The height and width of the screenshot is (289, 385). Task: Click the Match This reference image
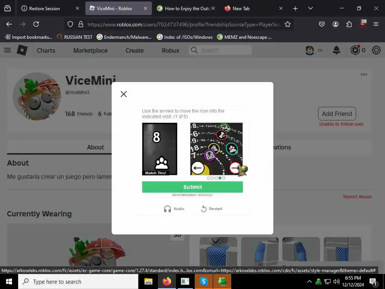[x=159, y=149]
